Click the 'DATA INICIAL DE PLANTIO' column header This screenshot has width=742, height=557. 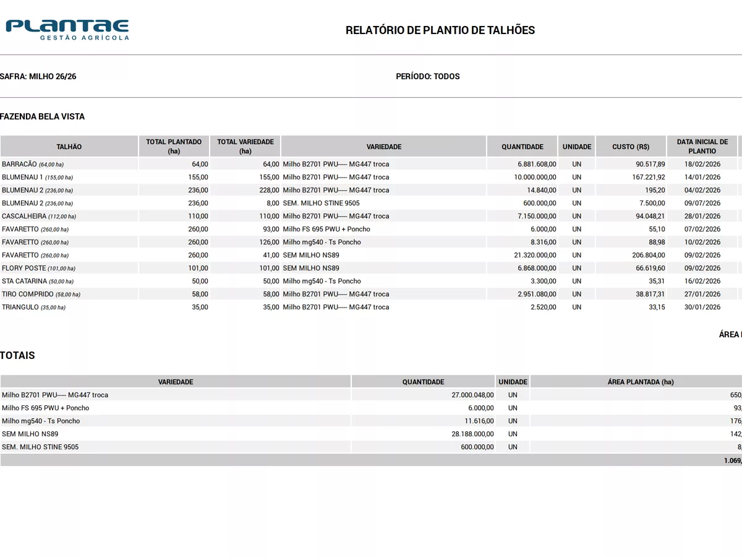coord(702,147)
